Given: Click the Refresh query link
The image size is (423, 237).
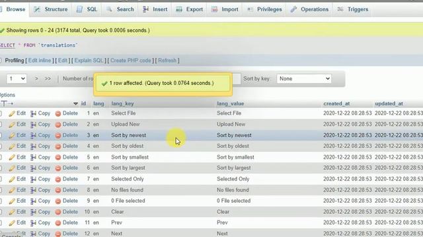Looking at the screenshot, I should pos(167,61).
